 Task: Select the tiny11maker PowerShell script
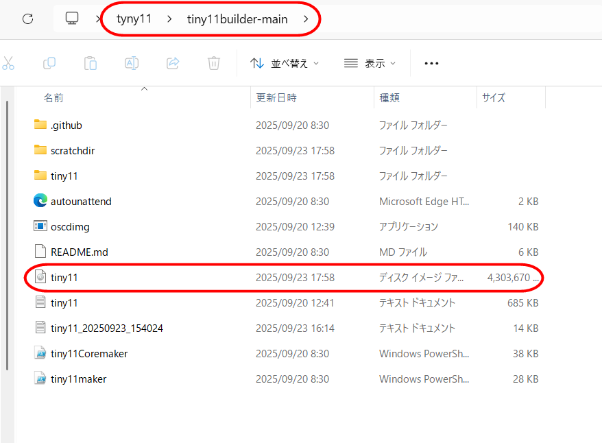coord(78,379)
